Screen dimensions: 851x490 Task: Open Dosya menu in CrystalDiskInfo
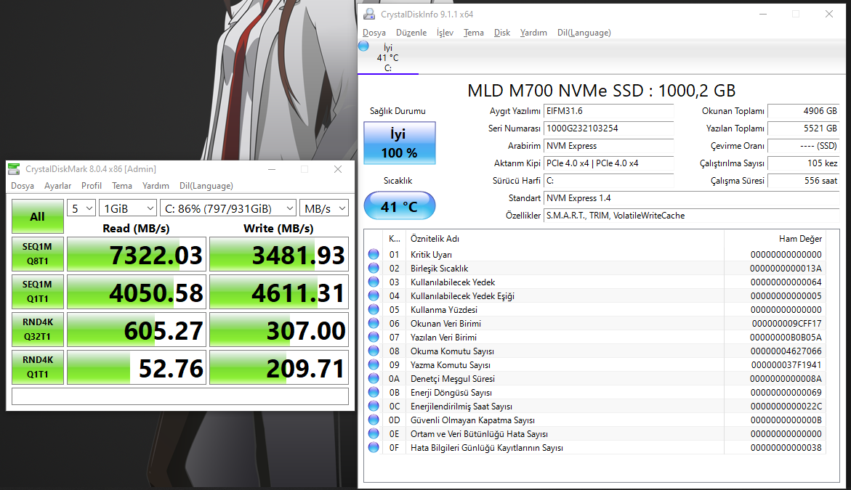(374, 33)
